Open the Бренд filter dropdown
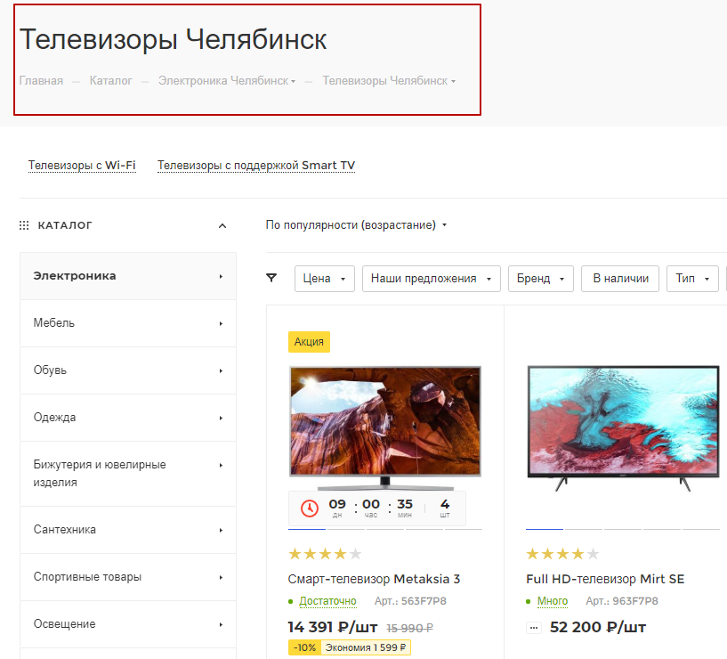727x659 pixels. (x=541, y=279)
